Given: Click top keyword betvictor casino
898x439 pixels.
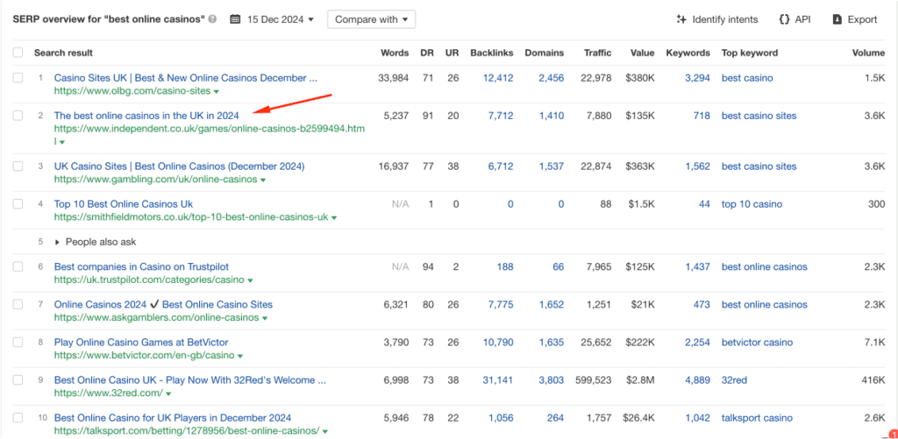Looking at the screenshot, I should pyautogui.click(x=757, y=343).
